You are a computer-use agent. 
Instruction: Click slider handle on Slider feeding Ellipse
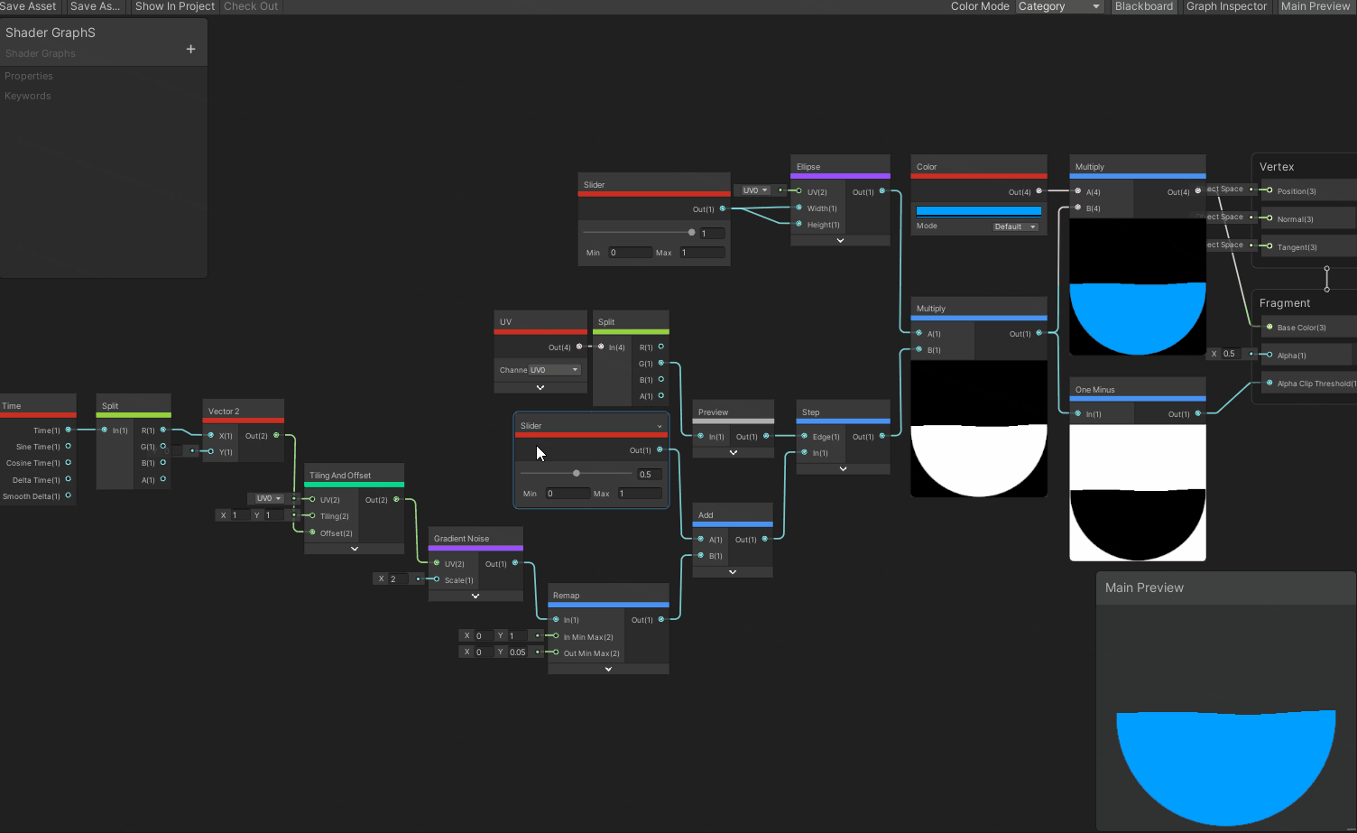pyautogui.click(x=692, y=232)
